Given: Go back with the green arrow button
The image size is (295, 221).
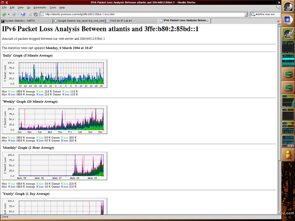Looking at the screenshot, I should (4, 14).
